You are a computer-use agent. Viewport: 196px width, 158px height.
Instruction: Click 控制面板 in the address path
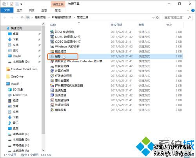[x=40, y=17]
